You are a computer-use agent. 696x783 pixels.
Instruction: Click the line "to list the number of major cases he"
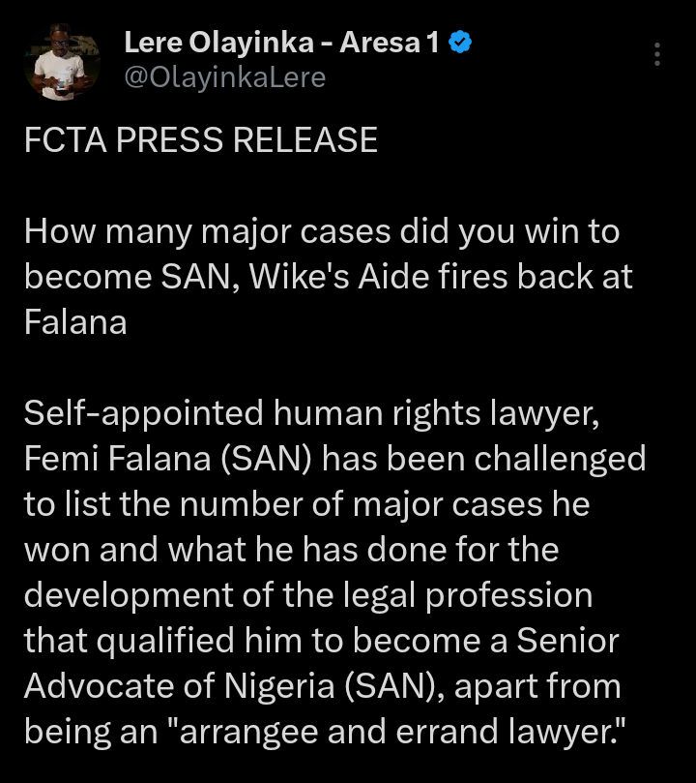pyautogui.click(x=307, y=504)
